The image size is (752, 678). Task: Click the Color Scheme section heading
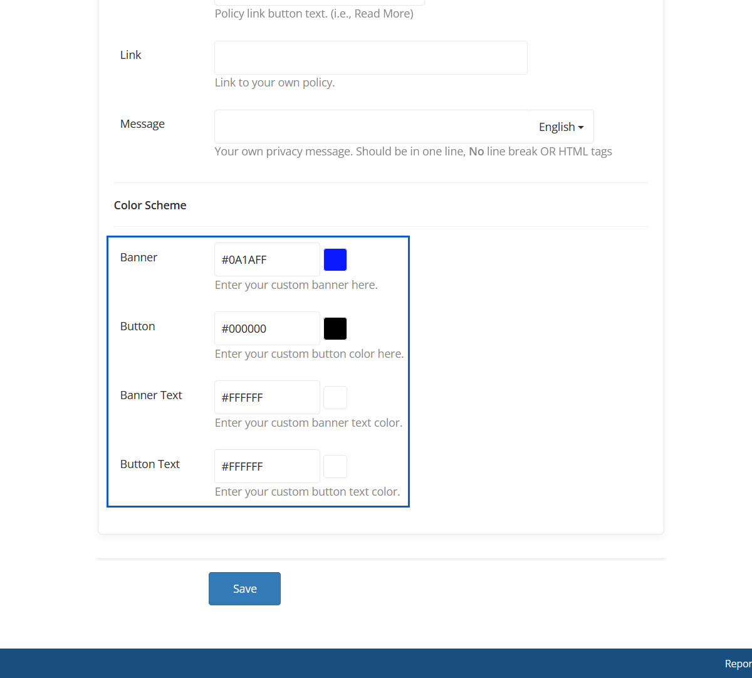150,206
